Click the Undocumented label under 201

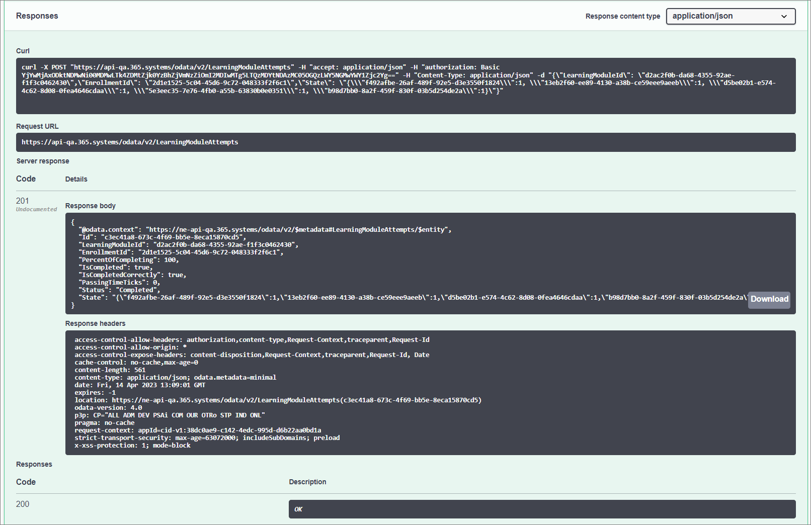[x=36, y=210]
